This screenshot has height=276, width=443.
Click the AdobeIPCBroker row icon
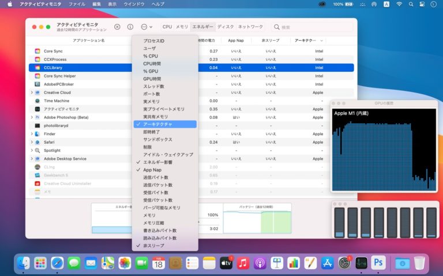(37, 84)
